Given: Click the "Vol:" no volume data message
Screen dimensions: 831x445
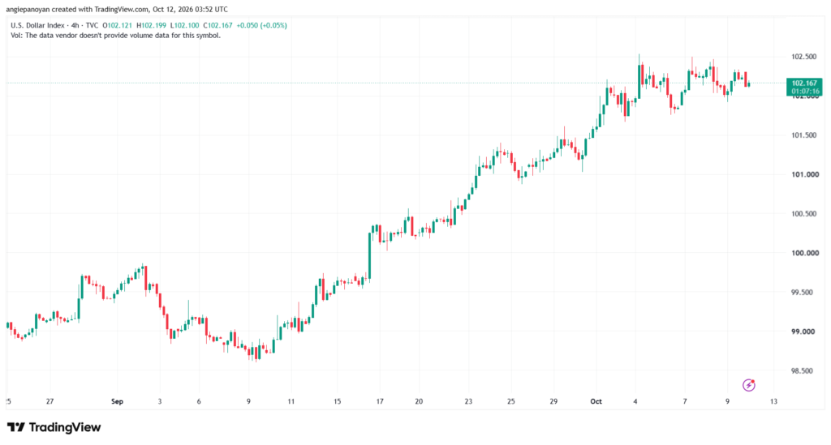Looking at the screenshot, I should tap(115, 36).
